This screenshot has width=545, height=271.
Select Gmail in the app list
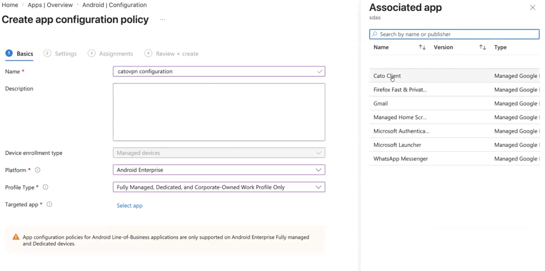click(x=454, y=103)
